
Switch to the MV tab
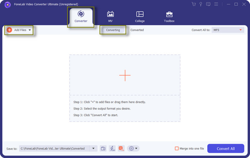pos(110,17)
